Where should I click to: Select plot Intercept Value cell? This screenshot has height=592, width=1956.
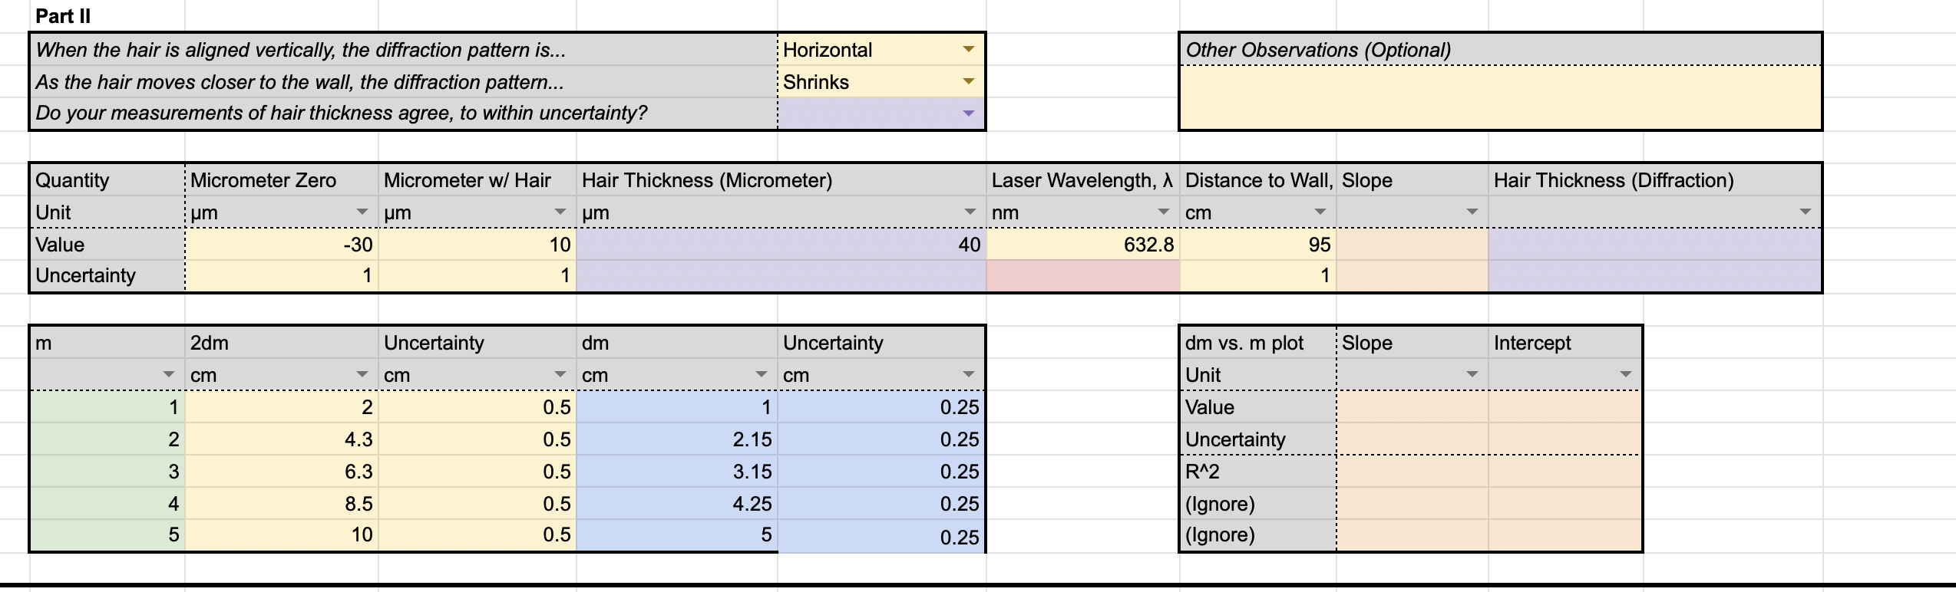pyautogui.click(x=1564, y=407)
